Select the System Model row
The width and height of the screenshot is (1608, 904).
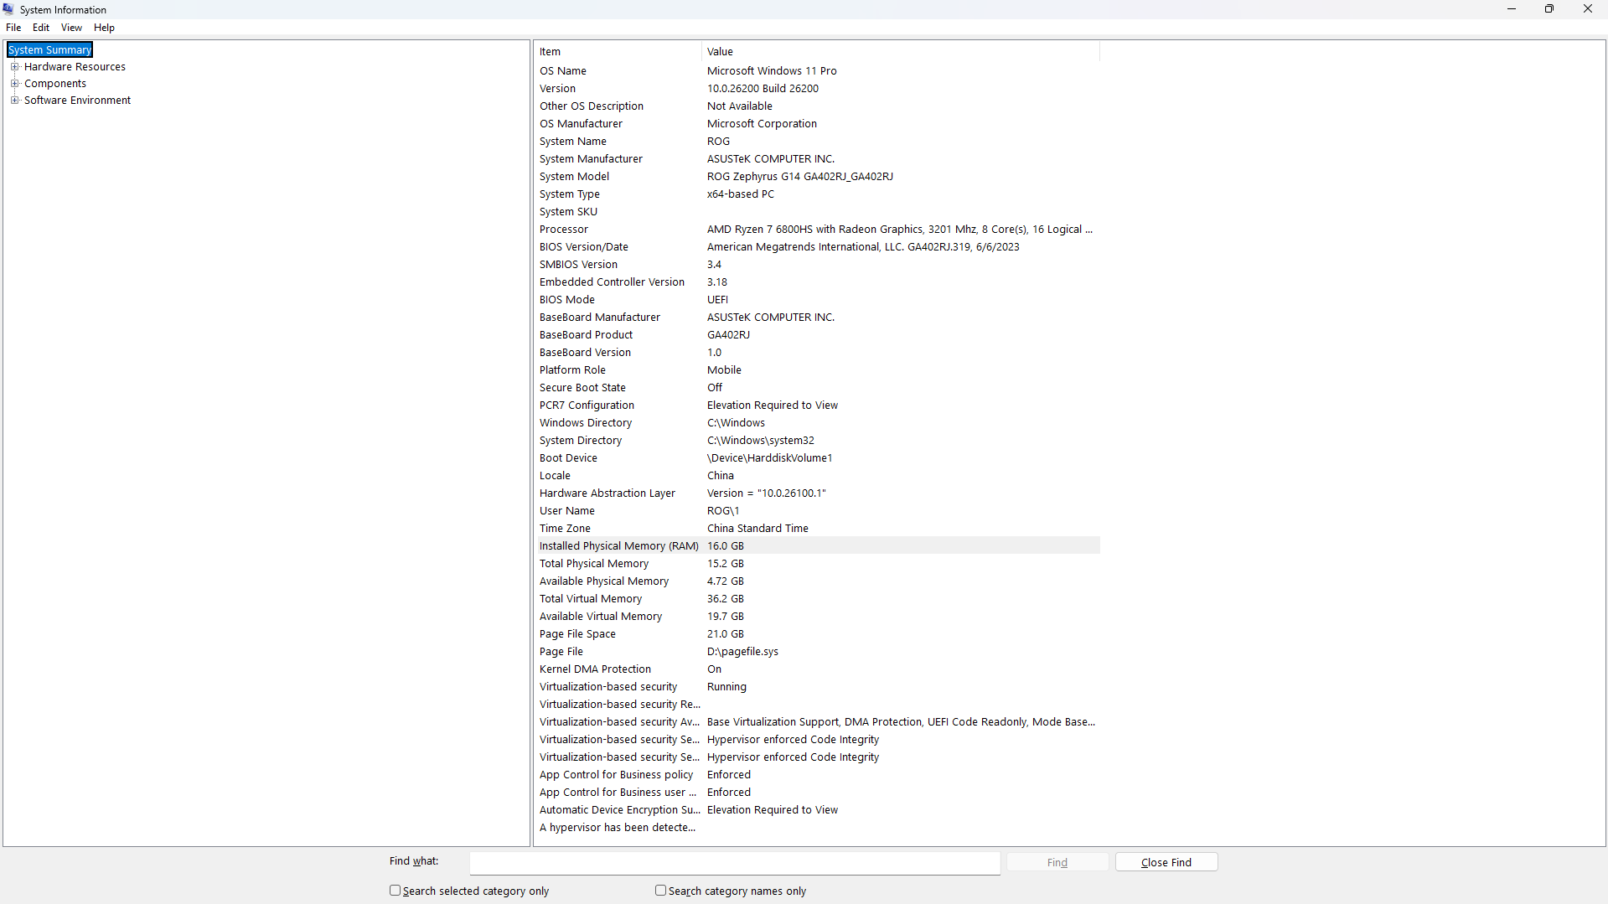[x=817, y=177]
